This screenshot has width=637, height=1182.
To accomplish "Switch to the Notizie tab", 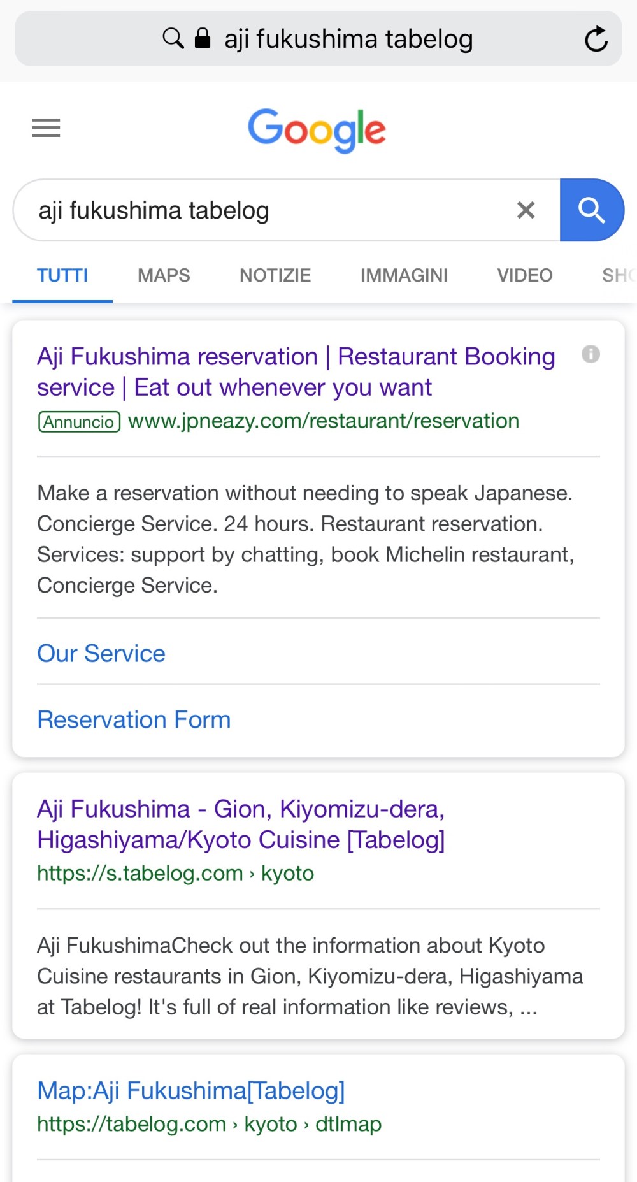I will tap(275, 275).
